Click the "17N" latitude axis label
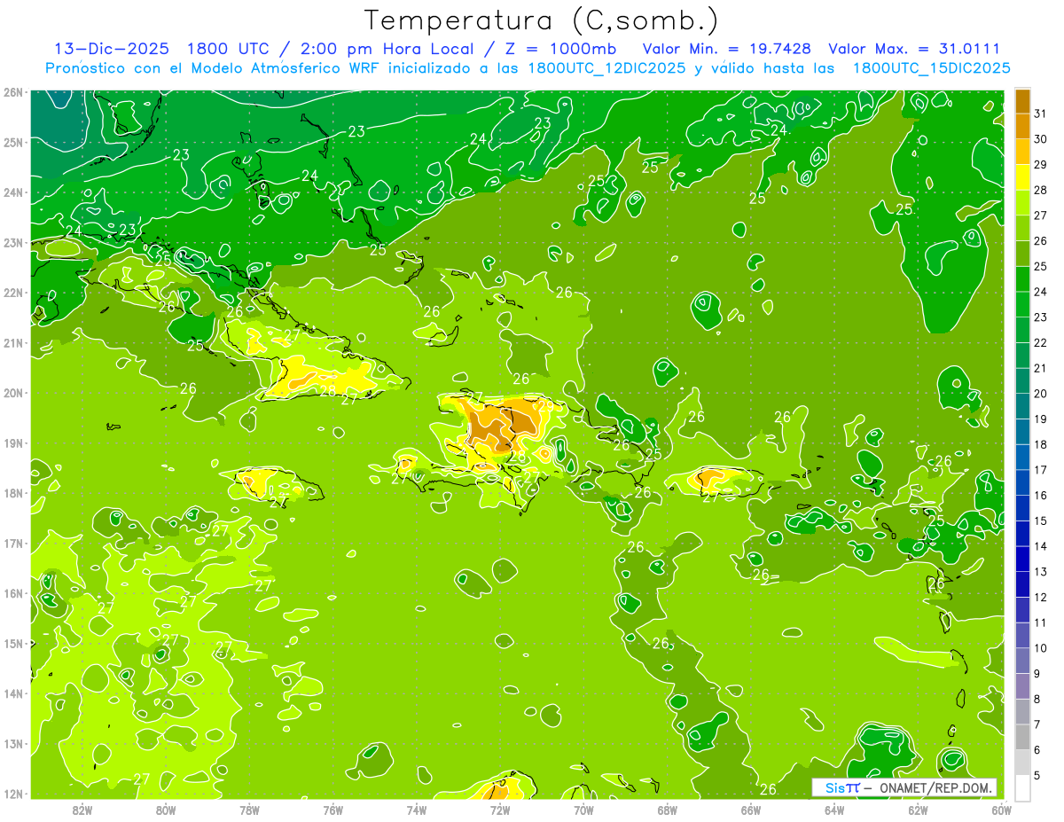1064x822 pixels. (x=13, y=544)
